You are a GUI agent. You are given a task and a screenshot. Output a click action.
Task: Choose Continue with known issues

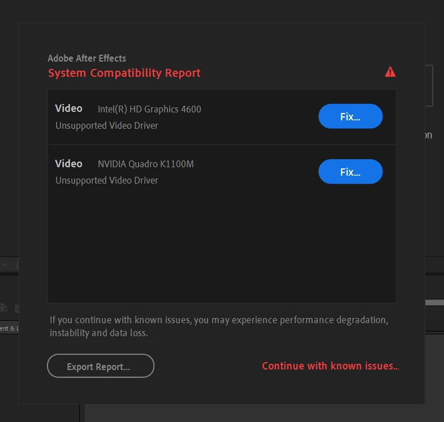point(330,366)
